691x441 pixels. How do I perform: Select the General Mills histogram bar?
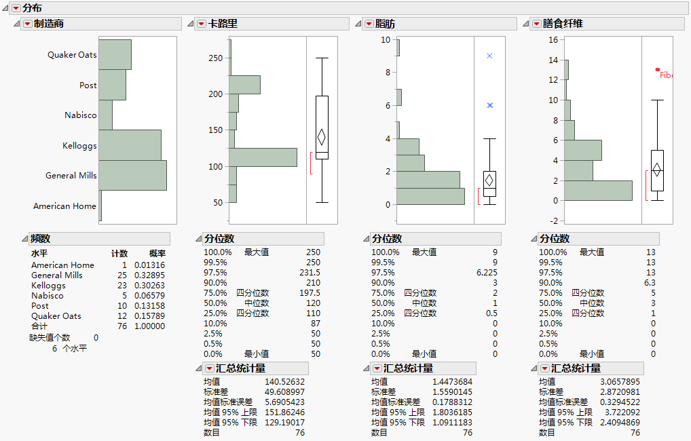pyautogui.click(x=132, y=175)
